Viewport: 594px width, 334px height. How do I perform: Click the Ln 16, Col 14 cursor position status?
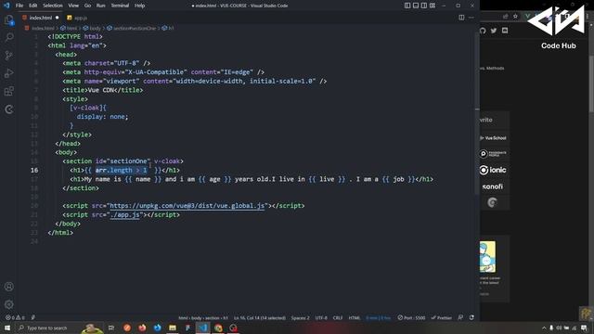tap(260, 318)
